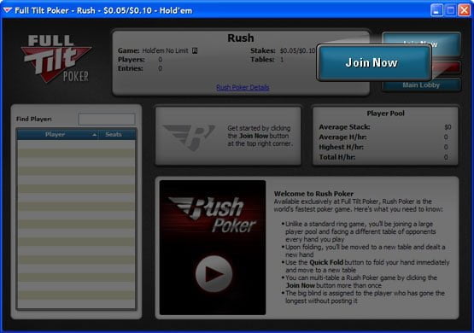Focus the Find Player search field
Viewport: 474px width, 333px height.
[107, 119]
